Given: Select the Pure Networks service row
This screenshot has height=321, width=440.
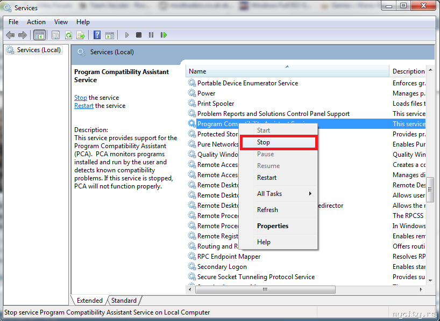Looking at the screenshot, I should pos(218,144).
